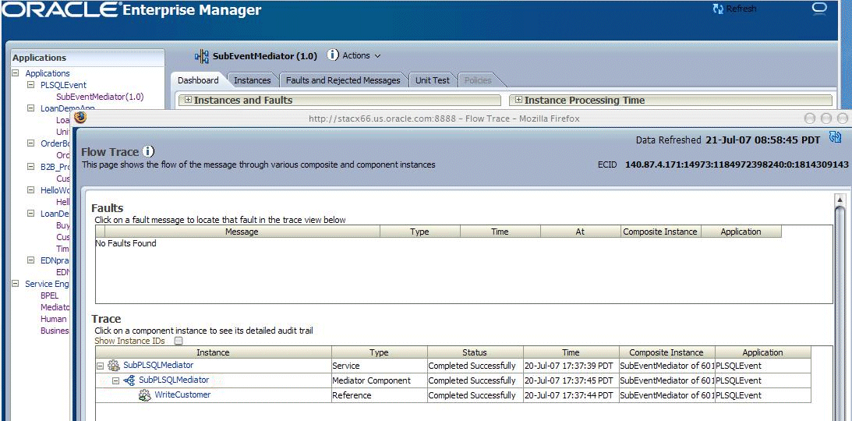The height and width of the screenshot is (421, 852).
Task: Click the Applications root link in tree
Action: tap(48, 73)
